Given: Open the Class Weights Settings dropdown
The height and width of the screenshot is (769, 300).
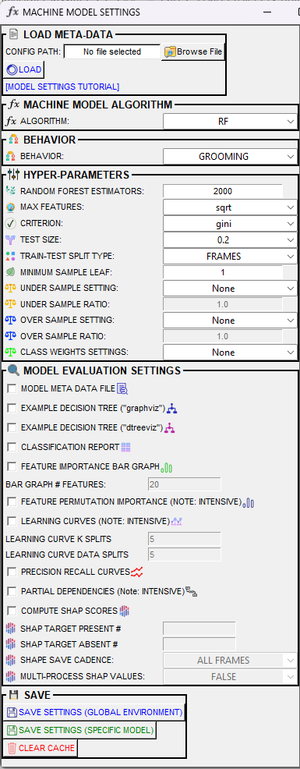Looking at the screenshot, I should coord(230,352).
